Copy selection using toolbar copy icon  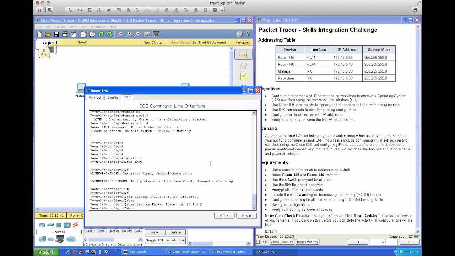click(84, 34)
